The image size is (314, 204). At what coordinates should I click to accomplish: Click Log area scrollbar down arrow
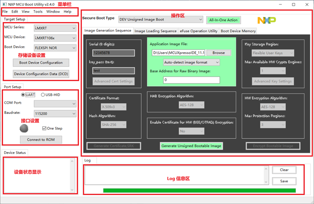pos(266,182)
